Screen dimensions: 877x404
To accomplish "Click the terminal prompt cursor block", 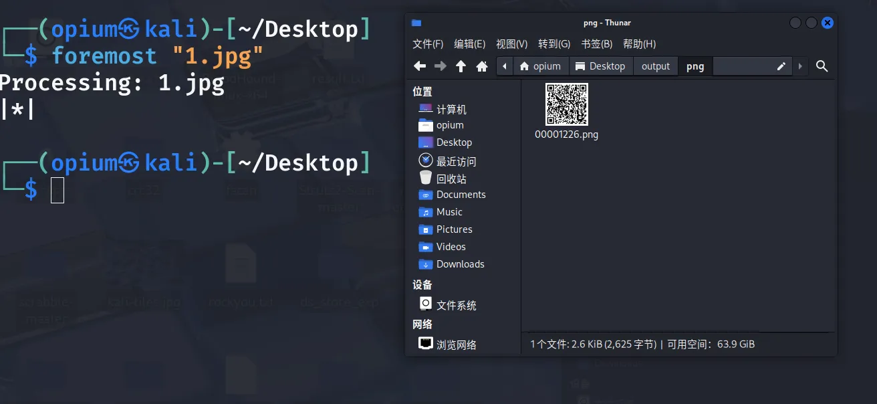I will (x=57, y=190).
